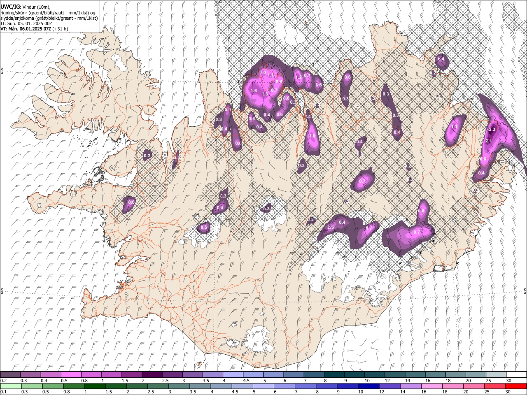
Task: Select the upper legend swatch starting at 4.5
Action: click(253, 375)
